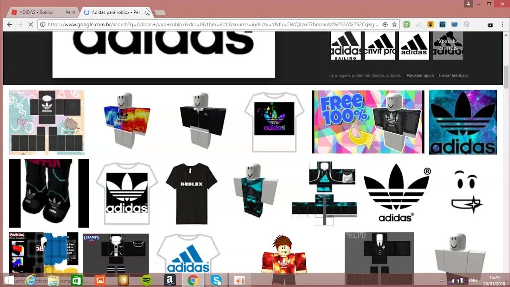Select the Adidas para roblox tab
Image resolution: width=510 pixels, height=287 pixels.
coord(116,12)
